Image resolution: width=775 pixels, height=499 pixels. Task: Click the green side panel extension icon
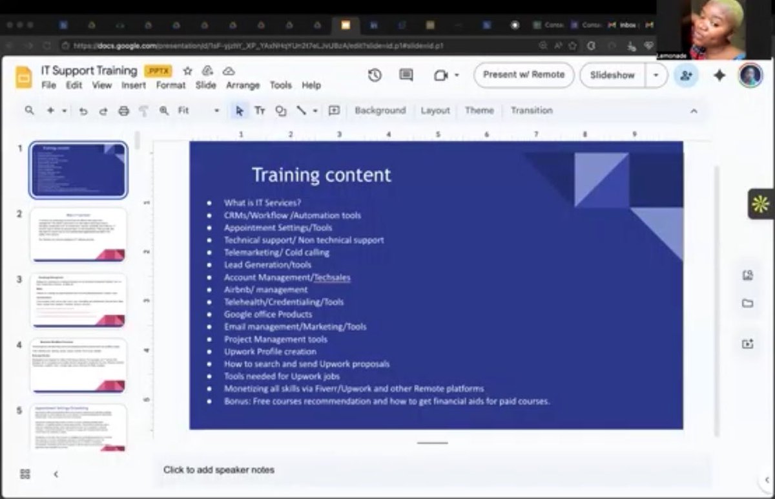(x=761, y=204)
